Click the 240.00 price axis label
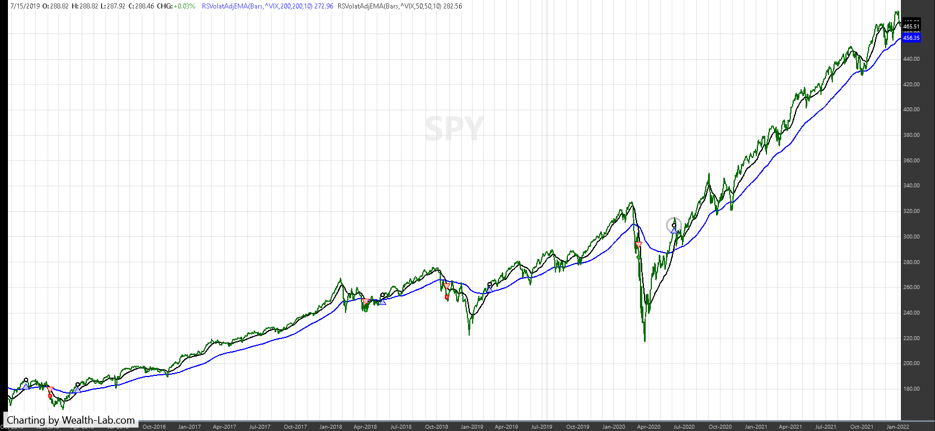Image resolution: width=935 pixels, height=431 pixels. pyautogui.click(x=911, y=313)
